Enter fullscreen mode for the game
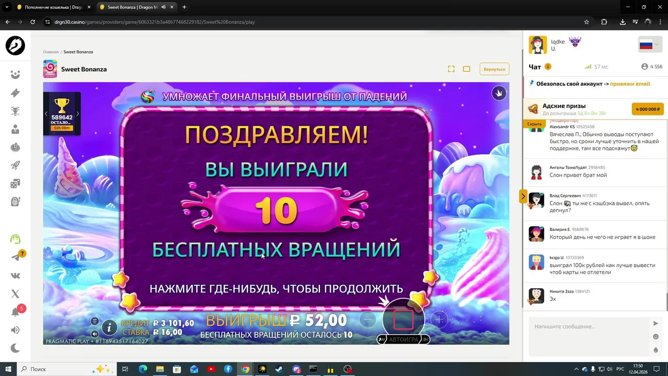Image resolution: width=668 pixels, height=376 pixels. click(451, 69)
